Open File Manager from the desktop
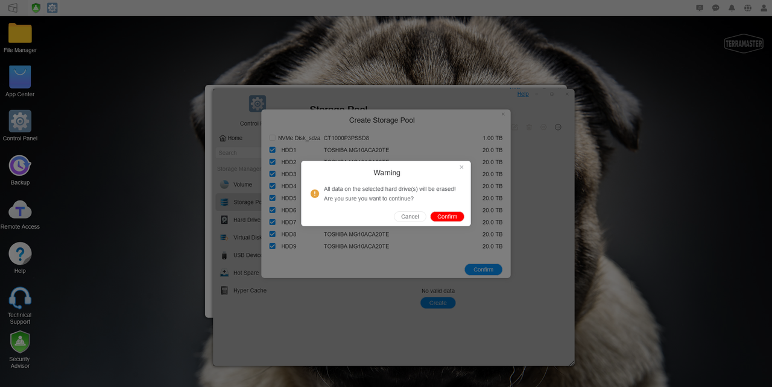This screenshot has height=387, width=772. (x=20, y=37)
